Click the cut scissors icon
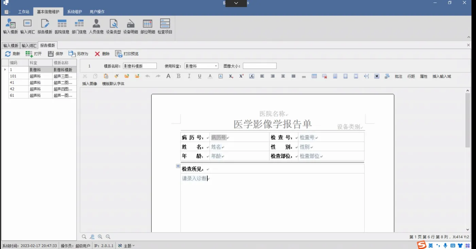Image resolution: width=476 pixels, height=249 pixels. tap(85, 76)
